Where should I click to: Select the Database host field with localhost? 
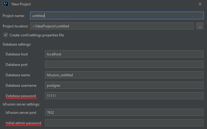[x=124, y=54]
